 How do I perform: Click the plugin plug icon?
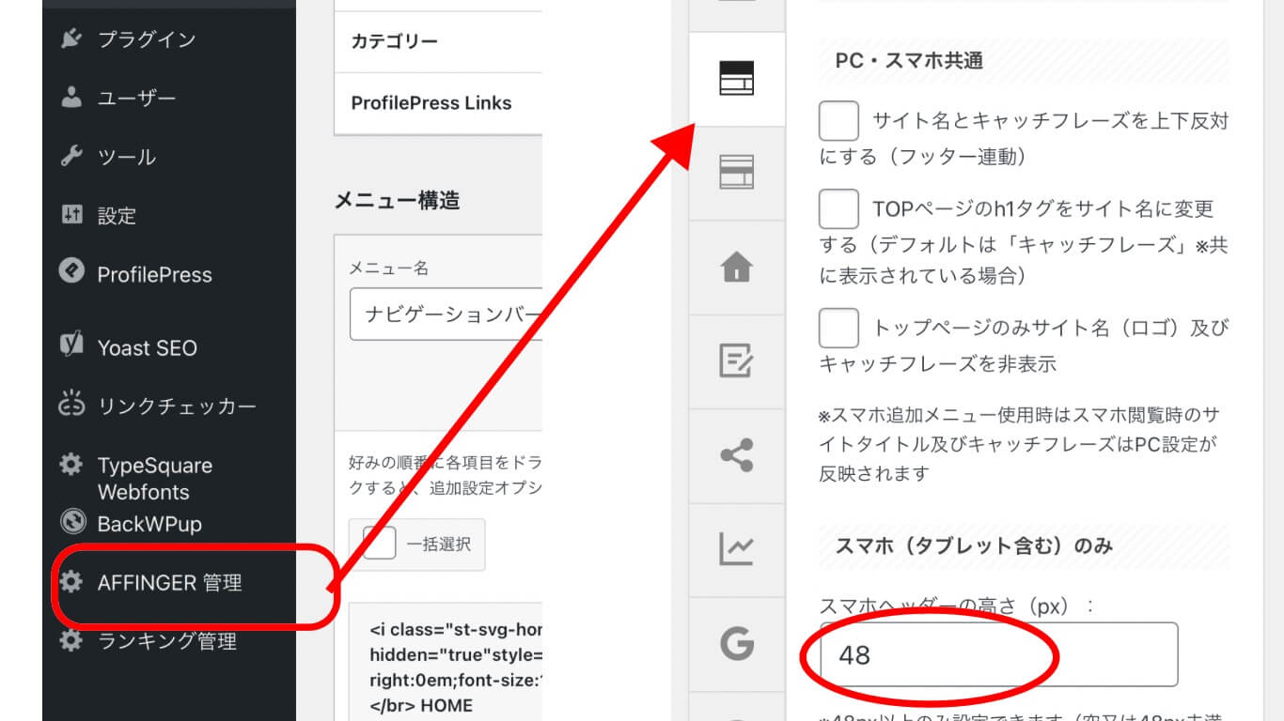[x=71, y=38]
